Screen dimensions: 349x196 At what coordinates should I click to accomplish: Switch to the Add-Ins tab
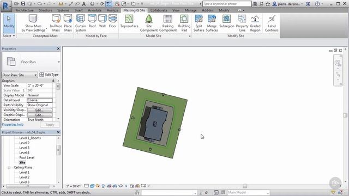[x=208, y=10]
